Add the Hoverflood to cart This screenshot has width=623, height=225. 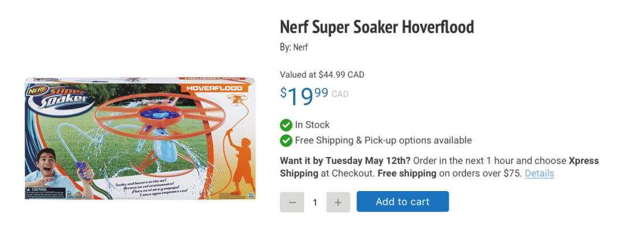click(403, 201)
